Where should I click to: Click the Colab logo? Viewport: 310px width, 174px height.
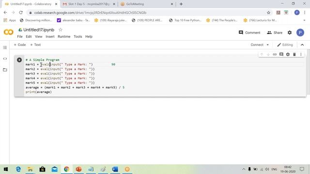pyautogui.click(x=9, y=32)
